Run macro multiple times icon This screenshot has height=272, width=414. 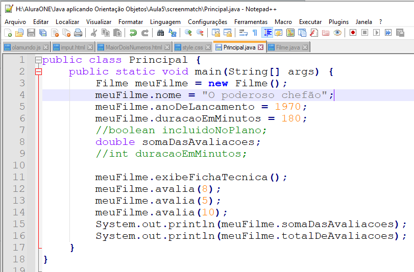[x=388, y=33]
